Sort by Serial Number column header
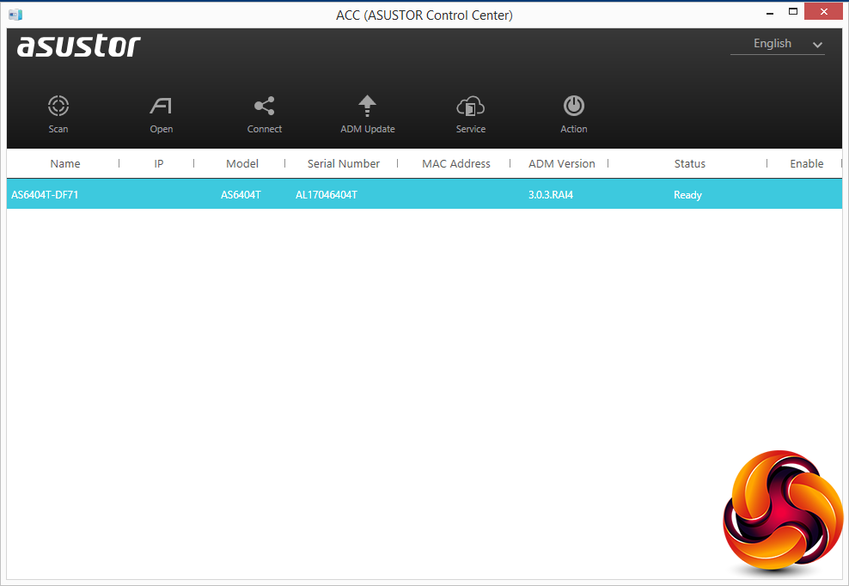The height and width of the screenshot is (586, 849). point(343,163)
